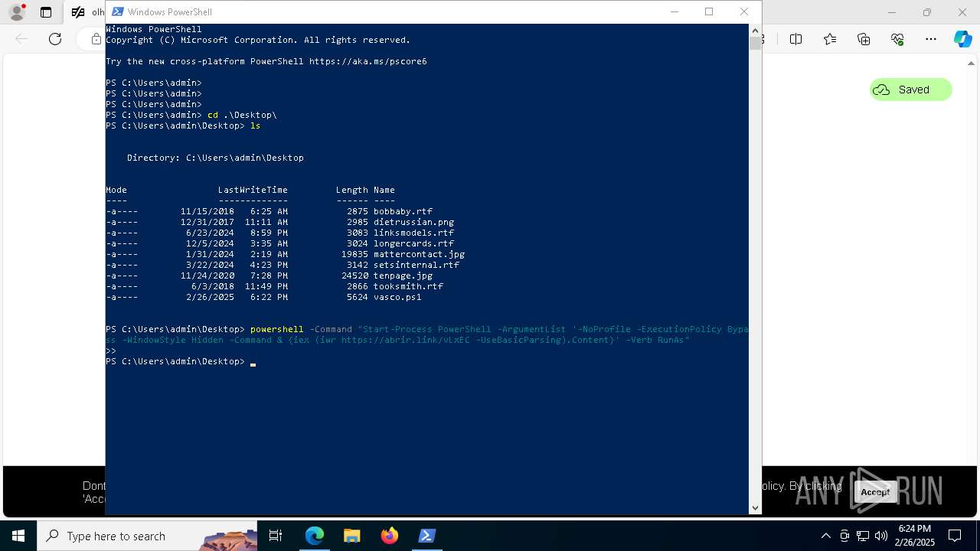The width and height of the screenshot is (980, 551).
Task: Click the linksmodels.rtf file name
Action: tap(413, 233)
